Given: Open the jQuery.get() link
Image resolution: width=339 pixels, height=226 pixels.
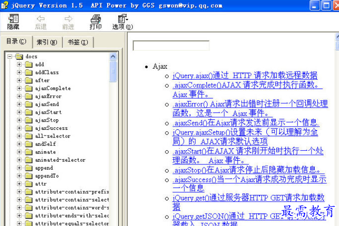Looking at the screenshot, I should pos(248,202).
